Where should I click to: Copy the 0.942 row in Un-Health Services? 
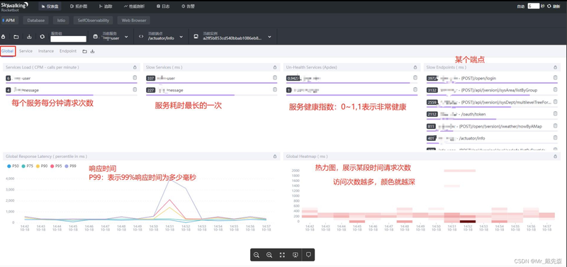[x=415, y=78]
